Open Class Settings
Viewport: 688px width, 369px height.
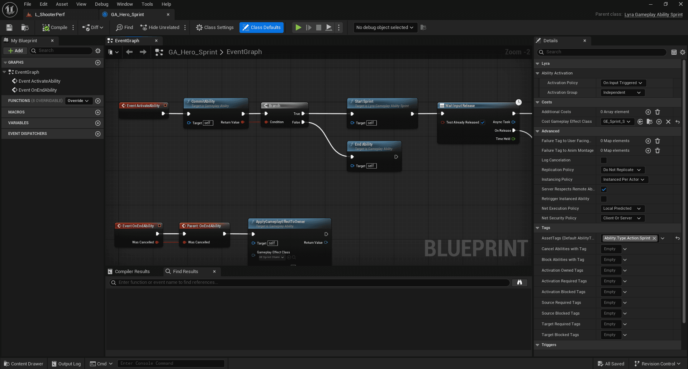click(x=215, y=28)
